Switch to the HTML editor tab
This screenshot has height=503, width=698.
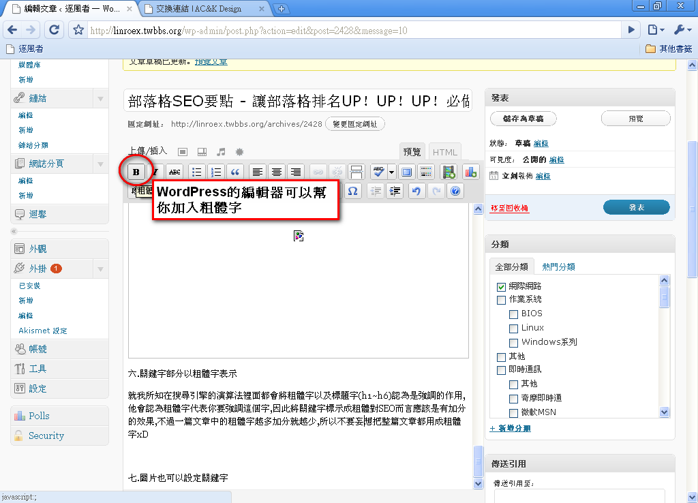(x=444, y=152)
